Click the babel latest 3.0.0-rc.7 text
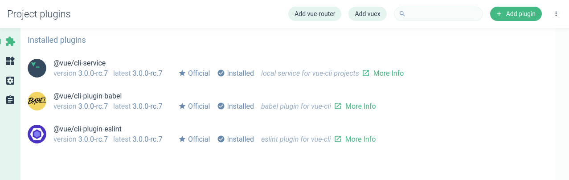Image resolution: width=569 pixels, height=180 pixels. coord(138,106)
